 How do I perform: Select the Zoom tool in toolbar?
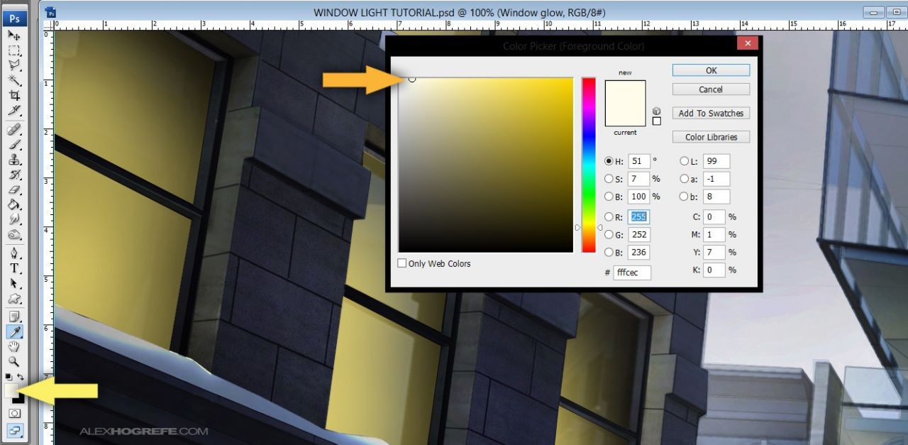pyautogui.click(x=13, y=361)
